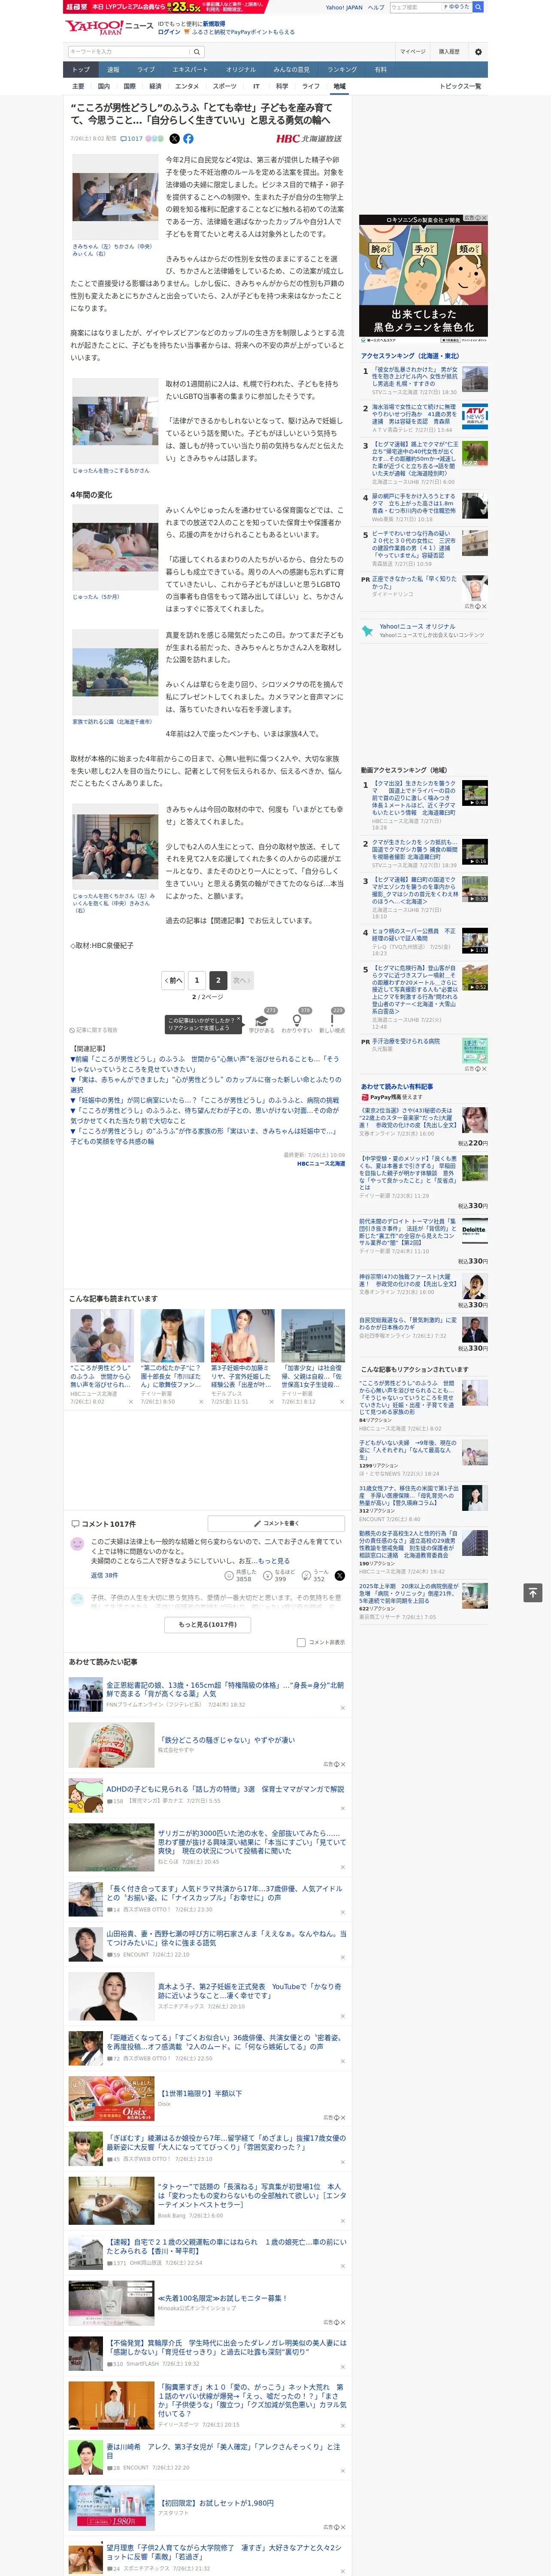Go to previous page with 前へ
Screen dimensions: 551x2576
pos(174,981)
